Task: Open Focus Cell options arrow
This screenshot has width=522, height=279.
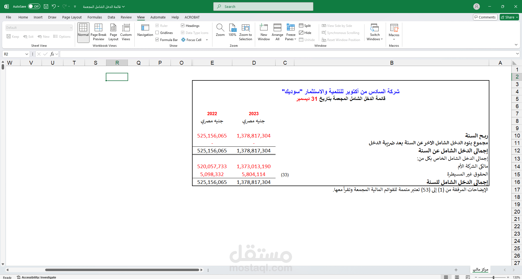Action: pos(207,40)
